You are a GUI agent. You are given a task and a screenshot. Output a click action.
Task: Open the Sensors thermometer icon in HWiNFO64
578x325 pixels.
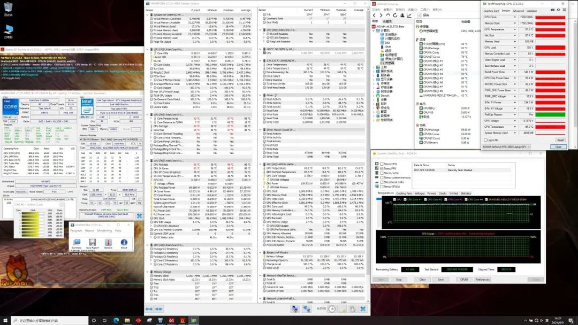pos(108,241)
